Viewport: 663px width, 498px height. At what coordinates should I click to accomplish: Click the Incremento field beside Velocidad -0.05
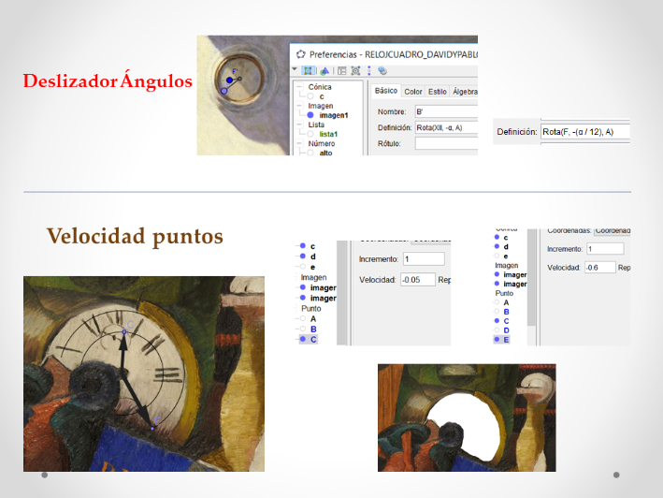(x=424, y=259)
